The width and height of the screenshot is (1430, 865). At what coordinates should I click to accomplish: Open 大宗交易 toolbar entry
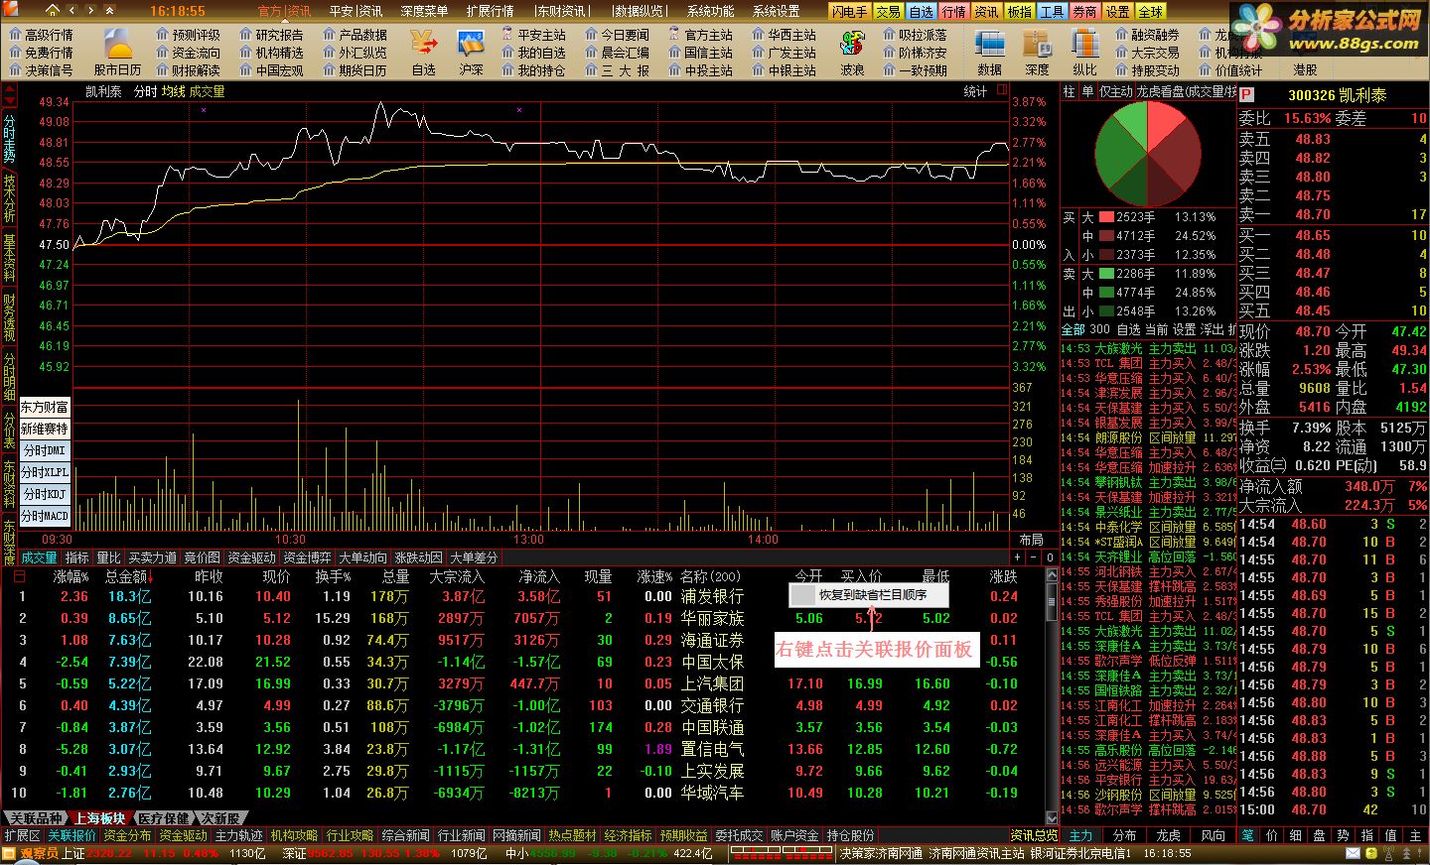point(1147,53)
